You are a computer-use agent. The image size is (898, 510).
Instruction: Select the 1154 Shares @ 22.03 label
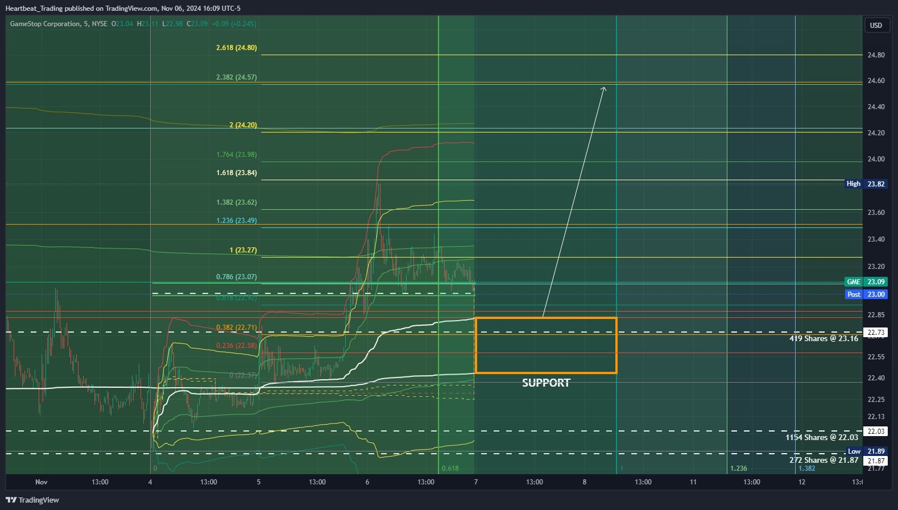(x=822, y=437)
